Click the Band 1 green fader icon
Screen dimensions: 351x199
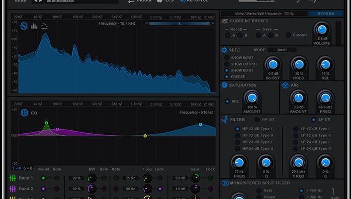pyautogui.click(x=13, y=178)
